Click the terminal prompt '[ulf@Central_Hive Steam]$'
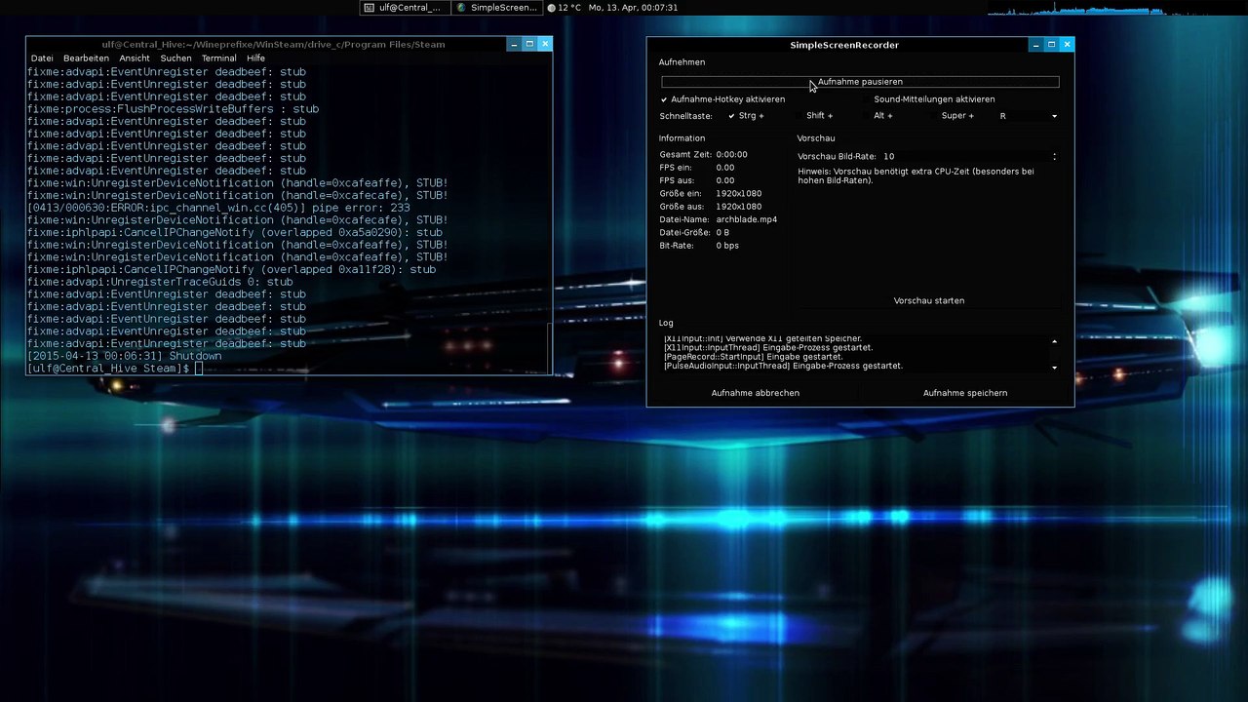Viewport: 1248px width, 702px height. click(108, 369)
